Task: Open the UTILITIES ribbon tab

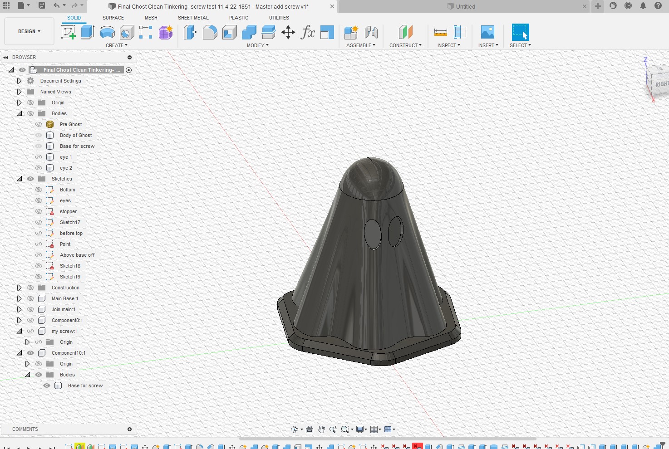Action: [x=278, y=18]
